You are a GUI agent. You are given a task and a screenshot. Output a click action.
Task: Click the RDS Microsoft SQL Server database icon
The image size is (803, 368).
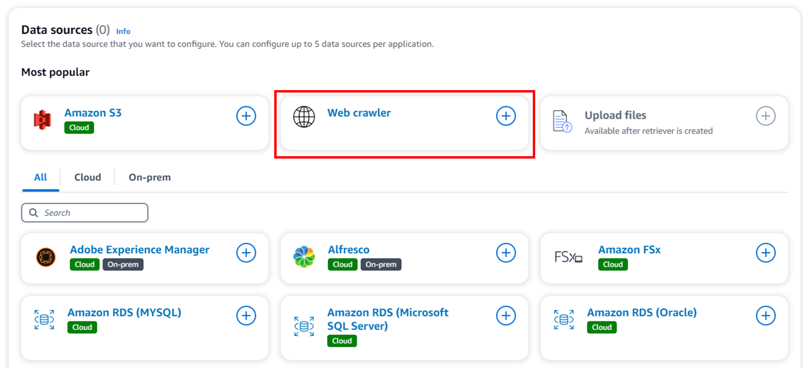[304, 326]
